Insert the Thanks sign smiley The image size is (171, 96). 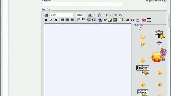click(x=160, y=35)
